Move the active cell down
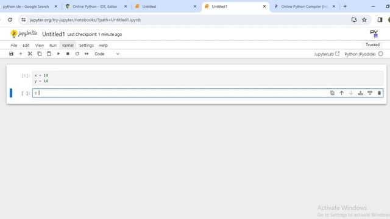Viewport: 390px width, 219px height. click(x=351, y=93)
